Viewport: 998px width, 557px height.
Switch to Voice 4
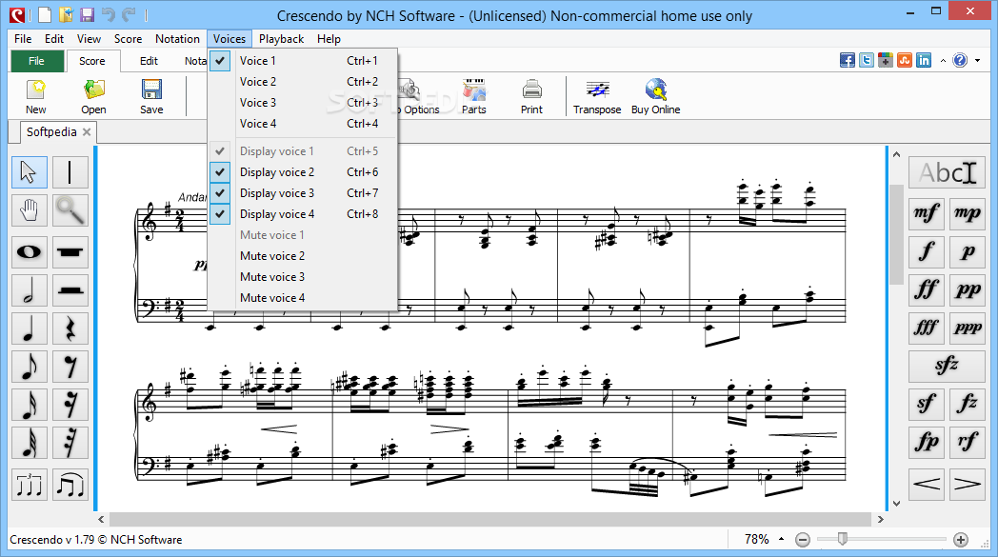pos(303,124)
